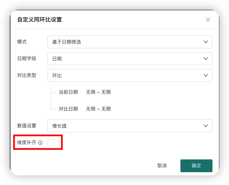The width and height of the screenshot is (229, 185).
Task: Open the 数值设置 dropdown showing 增长值
Action: 130,126
